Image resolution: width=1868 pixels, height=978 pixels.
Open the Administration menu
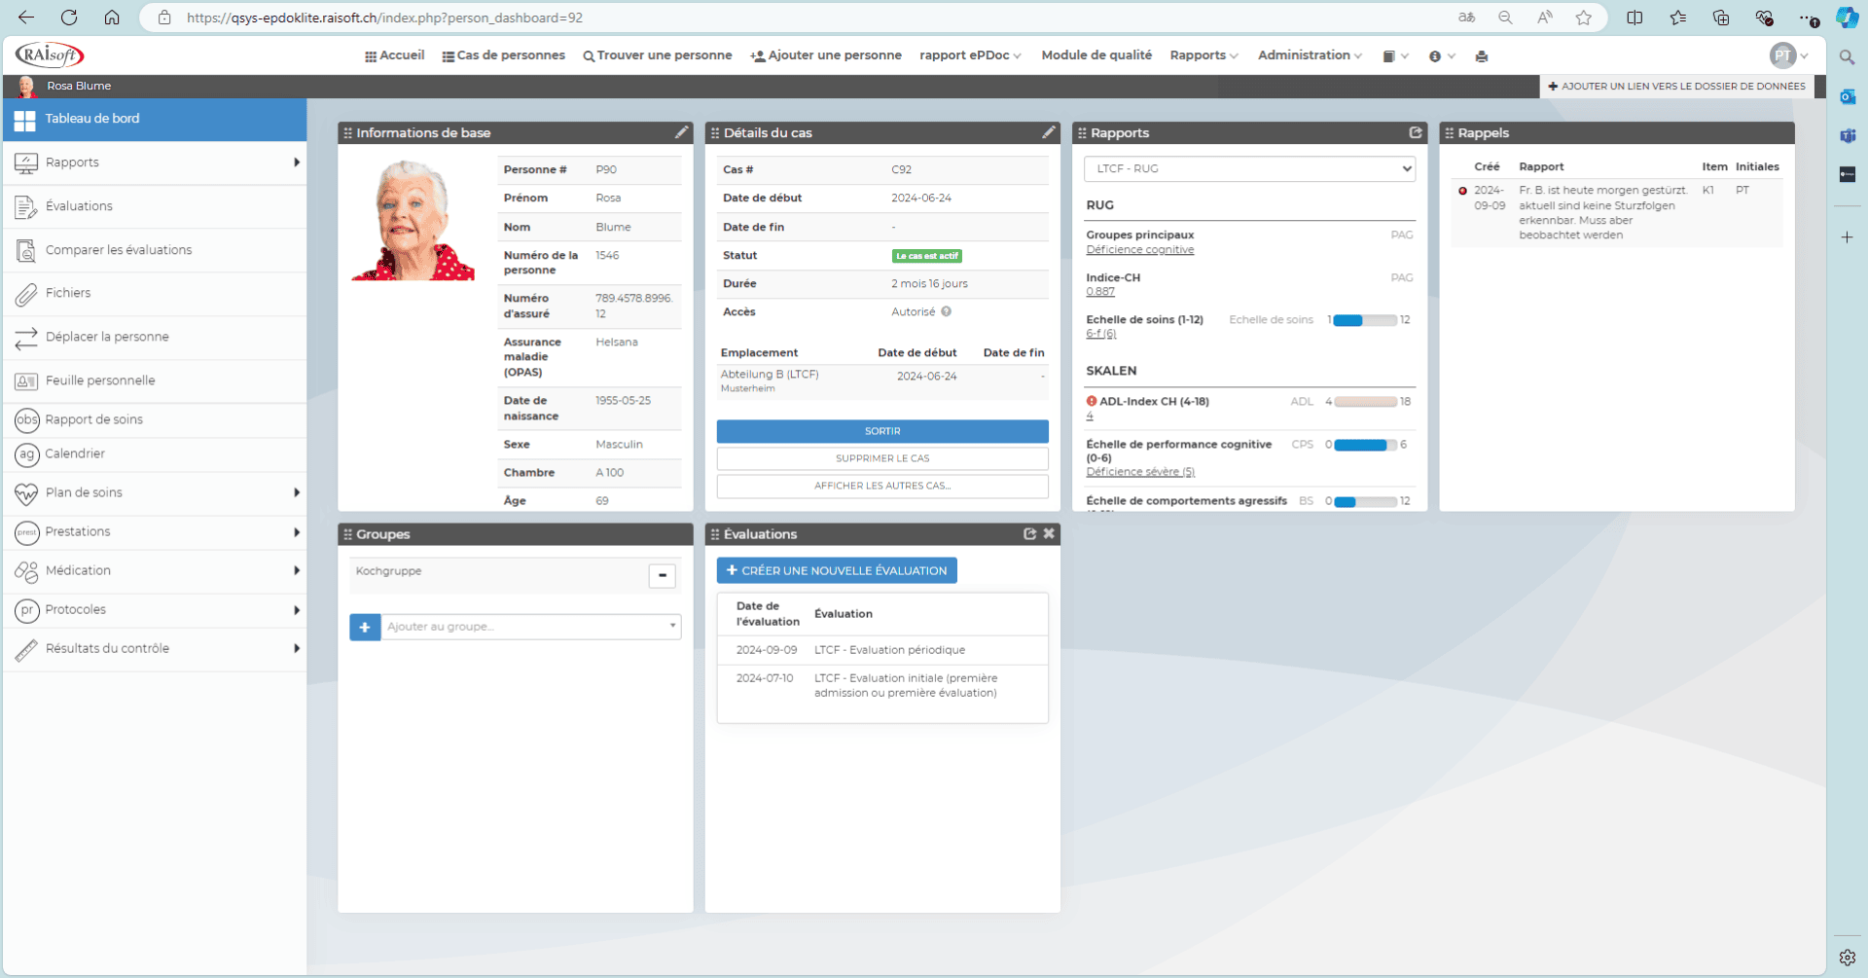1309,55
